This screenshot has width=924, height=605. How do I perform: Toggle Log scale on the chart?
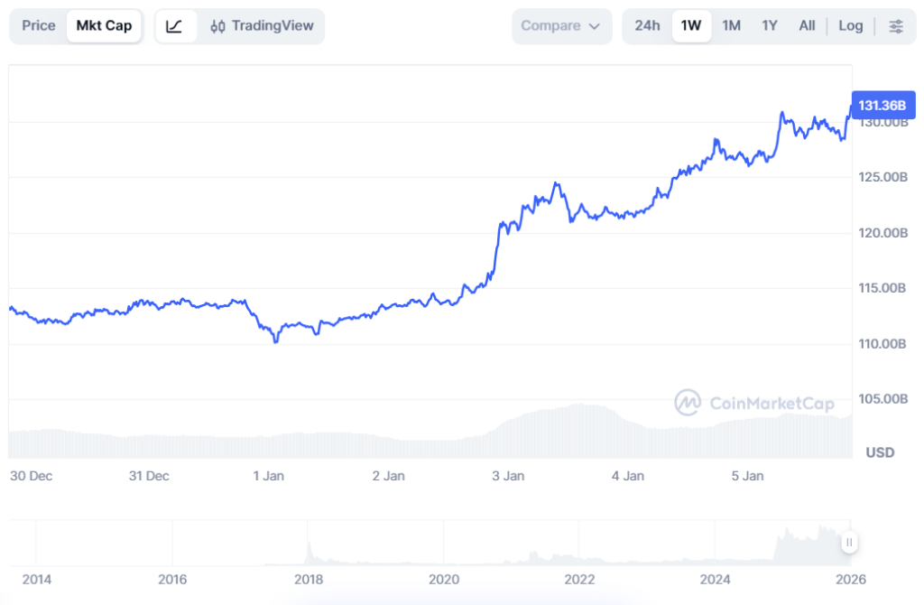850,26
